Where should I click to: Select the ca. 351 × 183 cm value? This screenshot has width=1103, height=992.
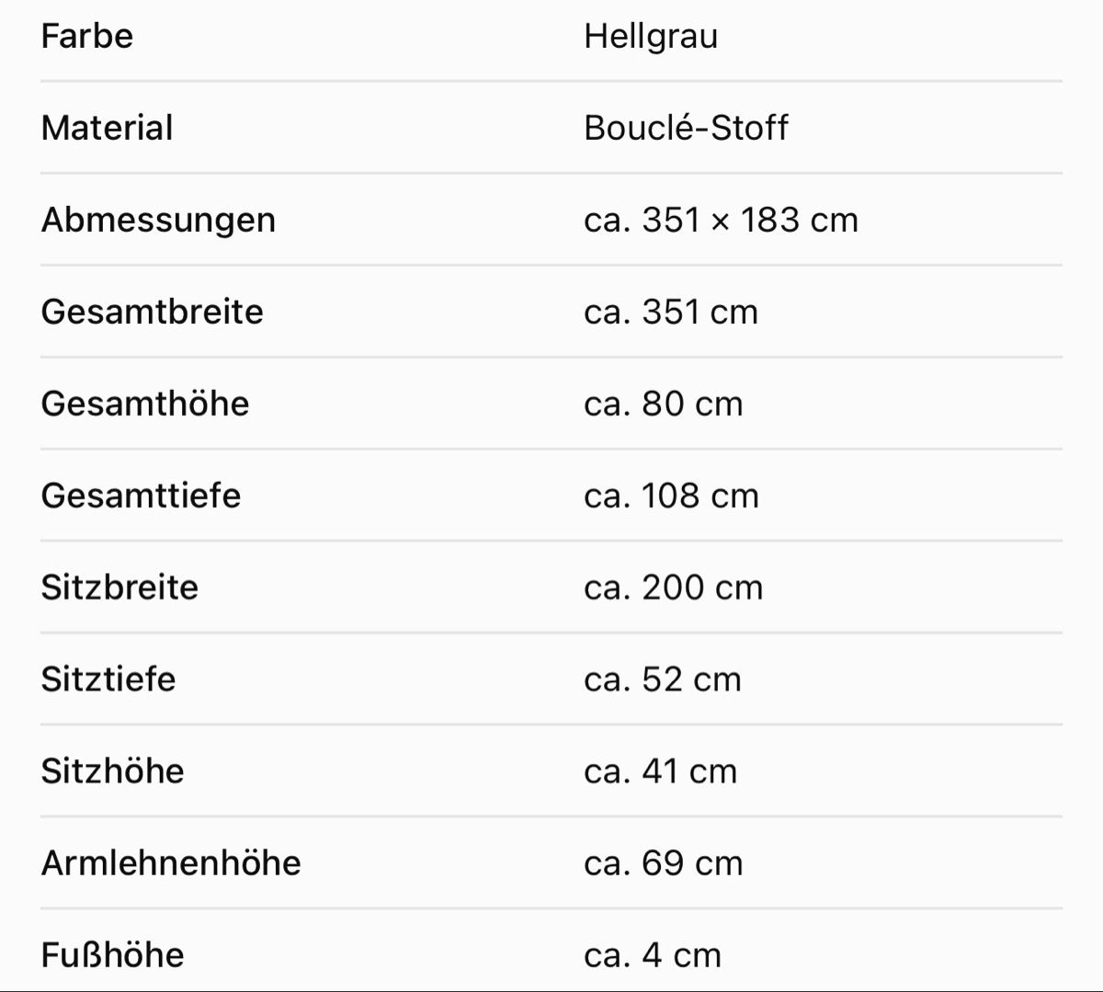coord(721,220)
